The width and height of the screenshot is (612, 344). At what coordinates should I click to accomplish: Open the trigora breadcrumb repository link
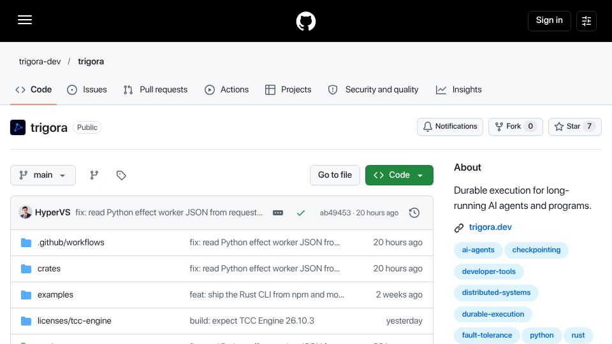click(x=91, y=62)
